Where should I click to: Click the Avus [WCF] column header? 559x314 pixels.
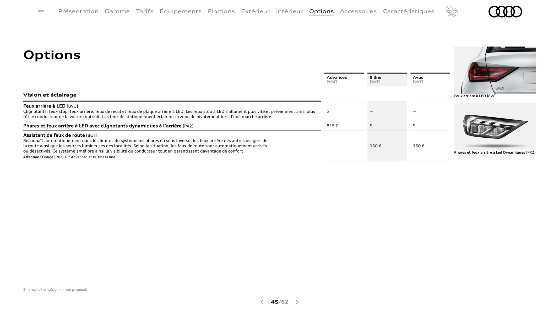430,80
